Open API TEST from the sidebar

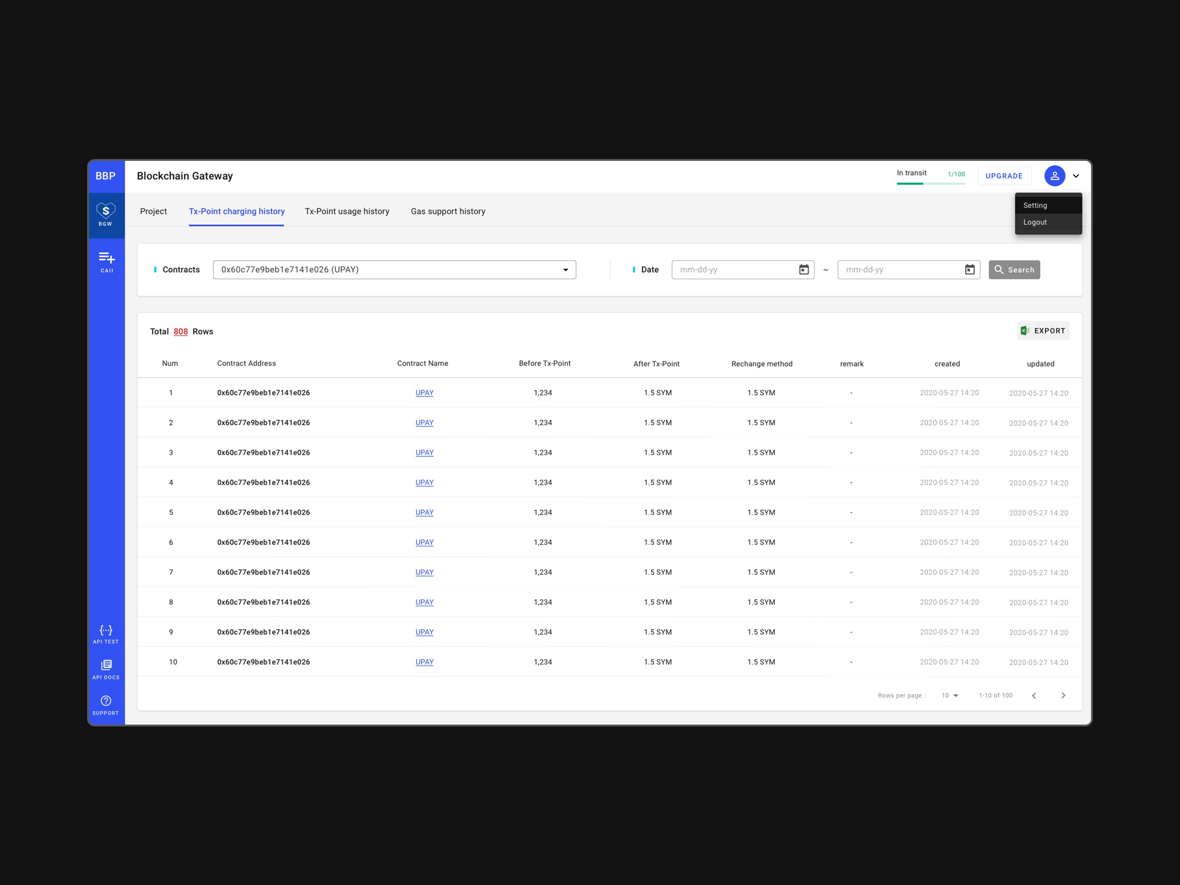pos(106,634)
